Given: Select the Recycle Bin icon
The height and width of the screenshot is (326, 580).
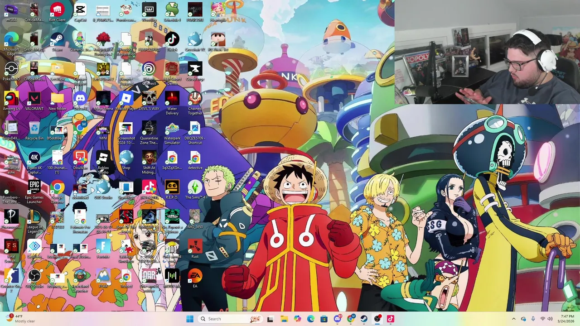Looking at the screenshot, I should point(34,130).
